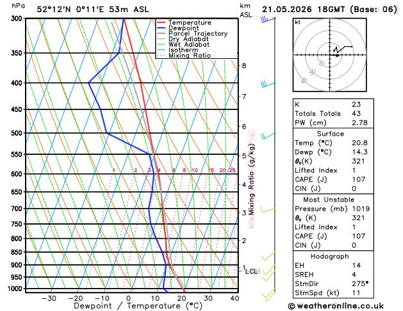Click the kt label in hodograph

(x=298, y=22)
